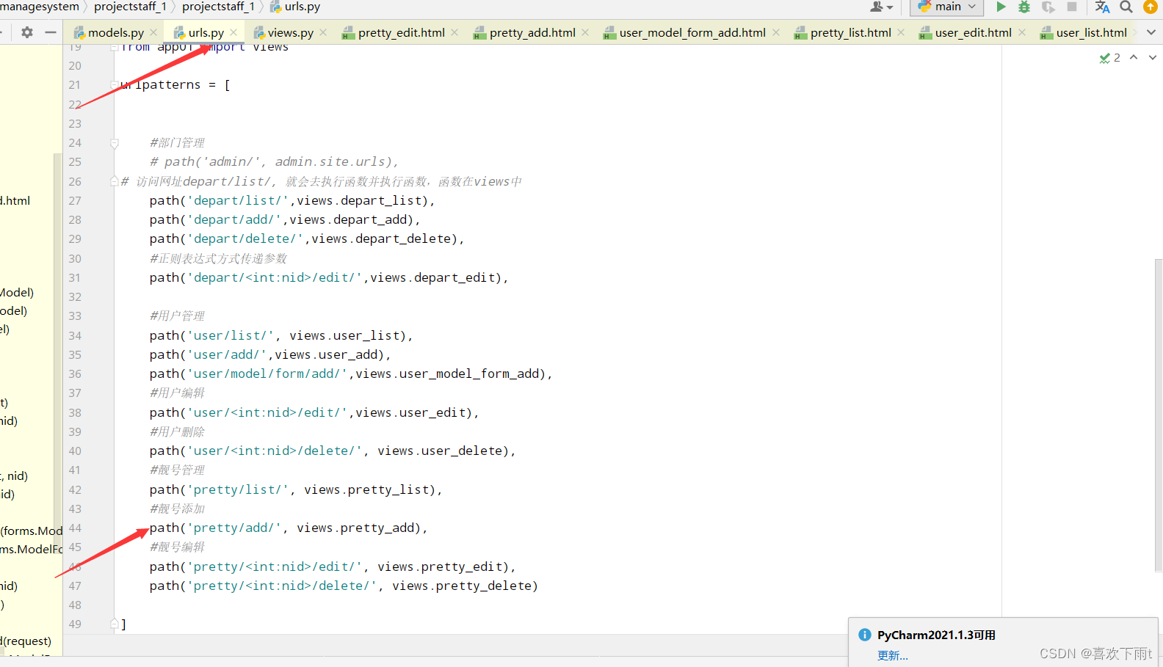Close the user_model_form_add.html tab
1163x667 pixels.
click(x=776, y=32)
